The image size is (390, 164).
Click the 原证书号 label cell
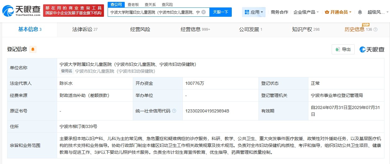coord(32,111)
